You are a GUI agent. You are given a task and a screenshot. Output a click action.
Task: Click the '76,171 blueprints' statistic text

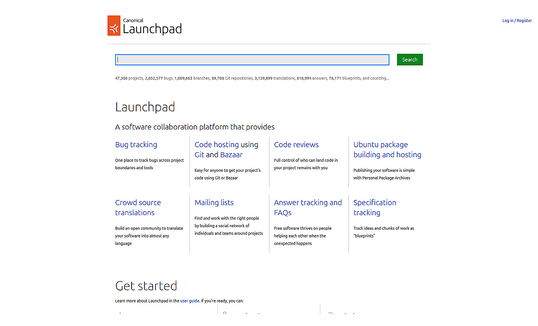pyautogui.click(x=344, y=78)
